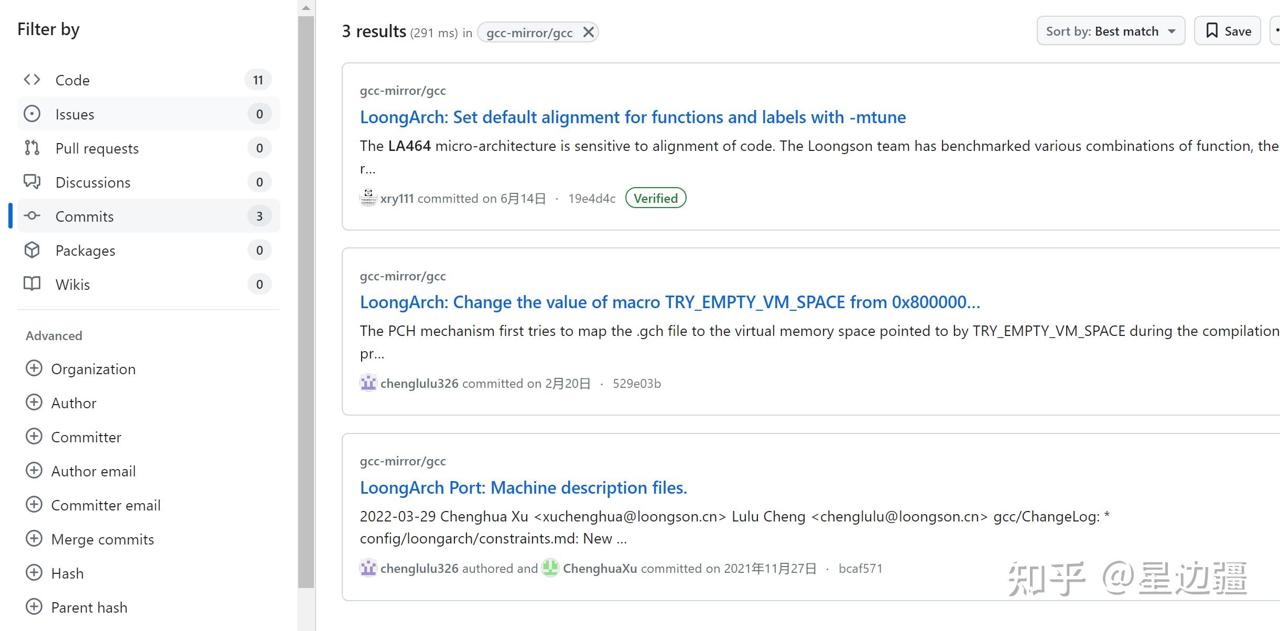Image resolution: width=1280 pixels, height=631 pixels.
Task: Click the plus icon beside Merge commits
Action: (x=34, y=539)
